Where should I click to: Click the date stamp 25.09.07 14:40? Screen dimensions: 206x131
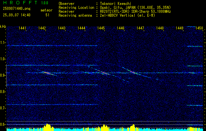point(17,15)
